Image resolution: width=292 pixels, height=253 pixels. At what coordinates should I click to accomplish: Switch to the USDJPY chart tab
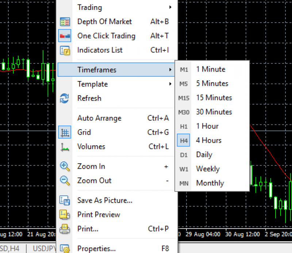[44, 249]
